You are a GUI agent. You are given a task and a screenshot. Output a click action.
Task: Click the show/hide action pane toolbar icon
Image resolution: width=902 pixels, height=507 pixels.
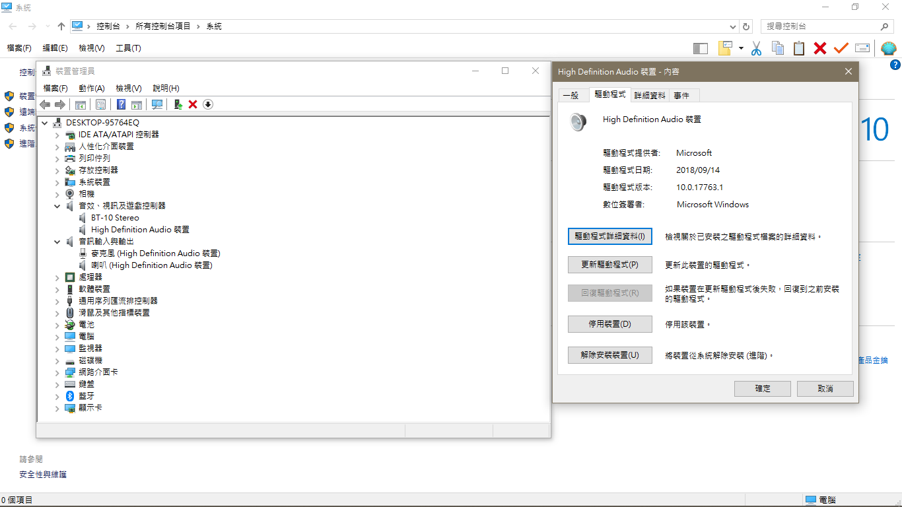[137, 104]
